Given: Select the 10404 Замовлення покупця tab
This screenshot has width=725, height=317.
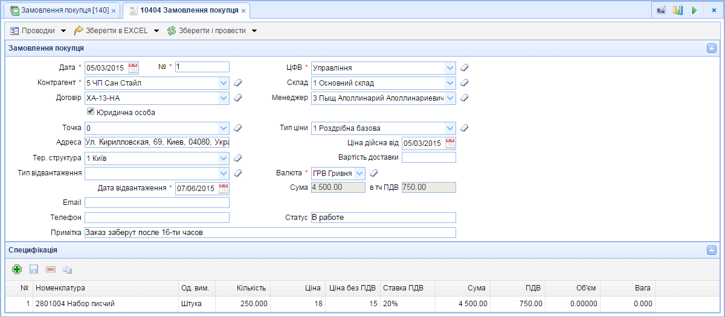Looking at the screenshot, I should (186, 11).
